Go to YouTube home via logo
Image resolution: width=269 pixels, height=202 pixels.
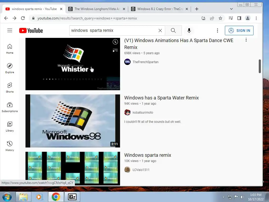tap(31, 31)
